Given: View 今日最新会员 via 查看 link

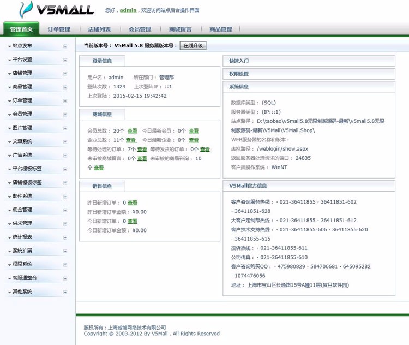Looking at the screenshot, I should pyautogui.click(x=194, y=130).
